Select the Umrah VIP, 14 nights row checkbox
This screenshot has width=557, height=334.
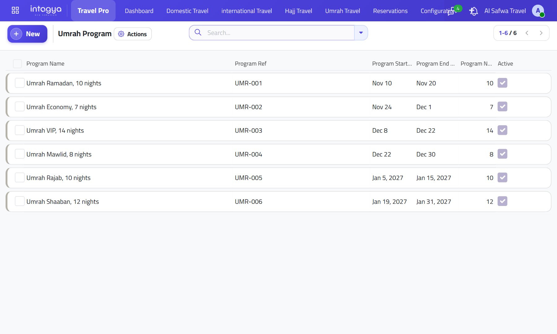(20, 130)
